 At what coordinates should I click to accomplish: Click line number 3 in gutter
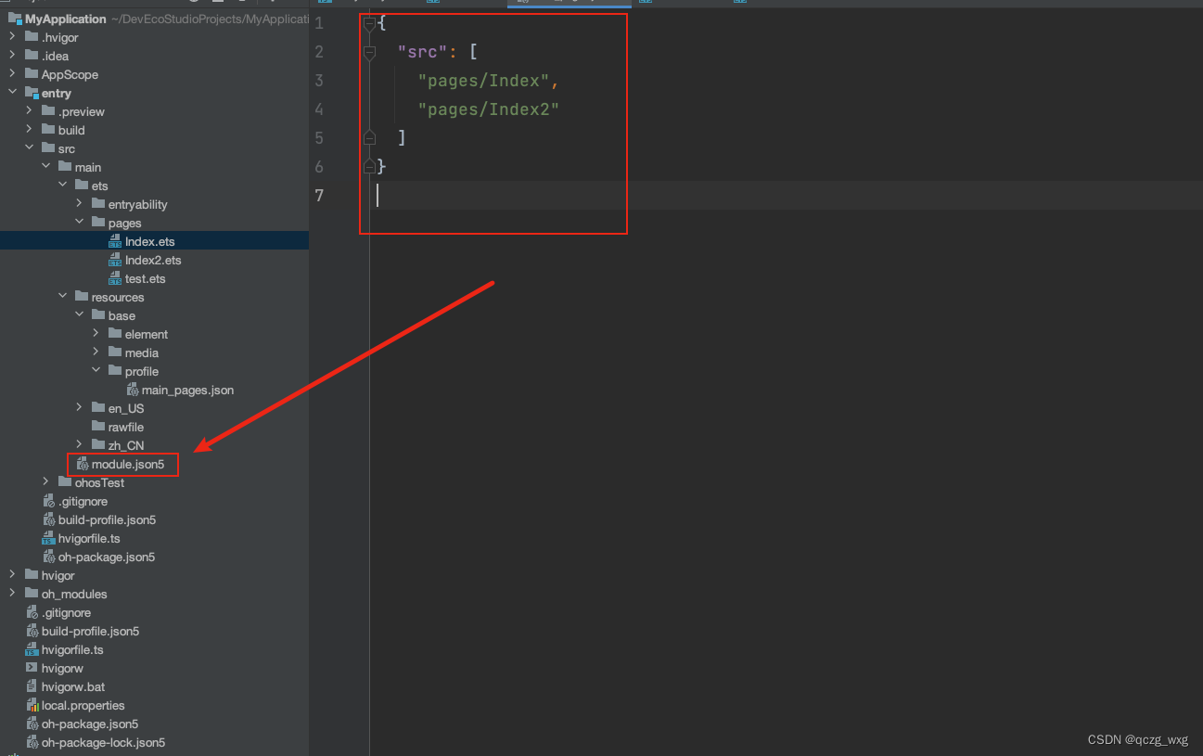click(320, 81)
